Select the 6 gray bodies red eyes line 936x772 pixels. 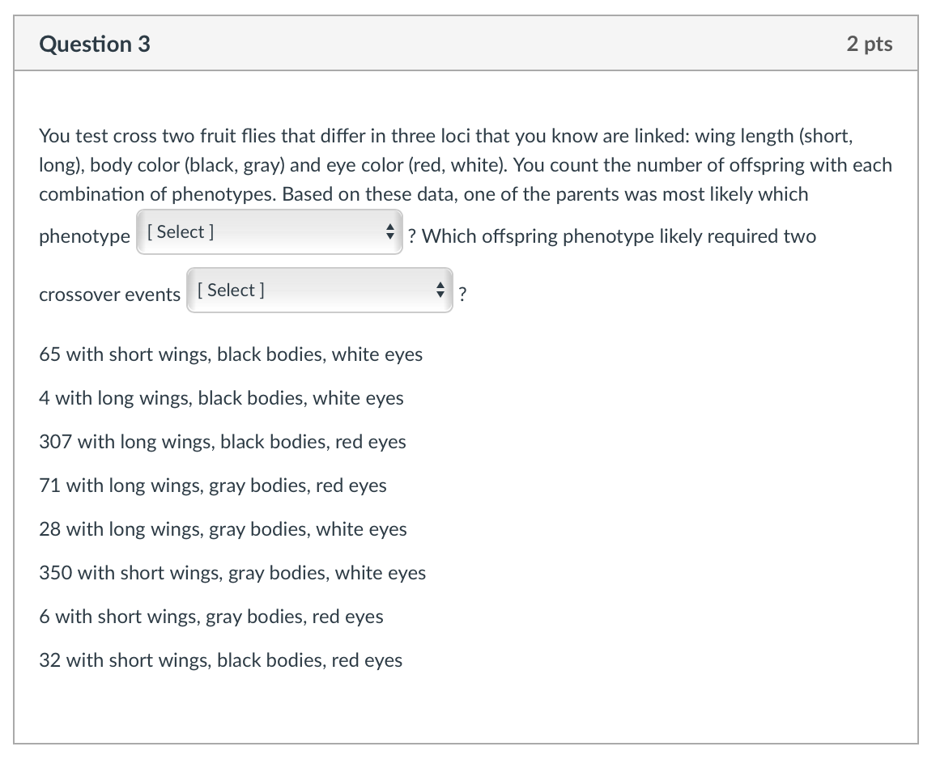(x=211, y=617)
